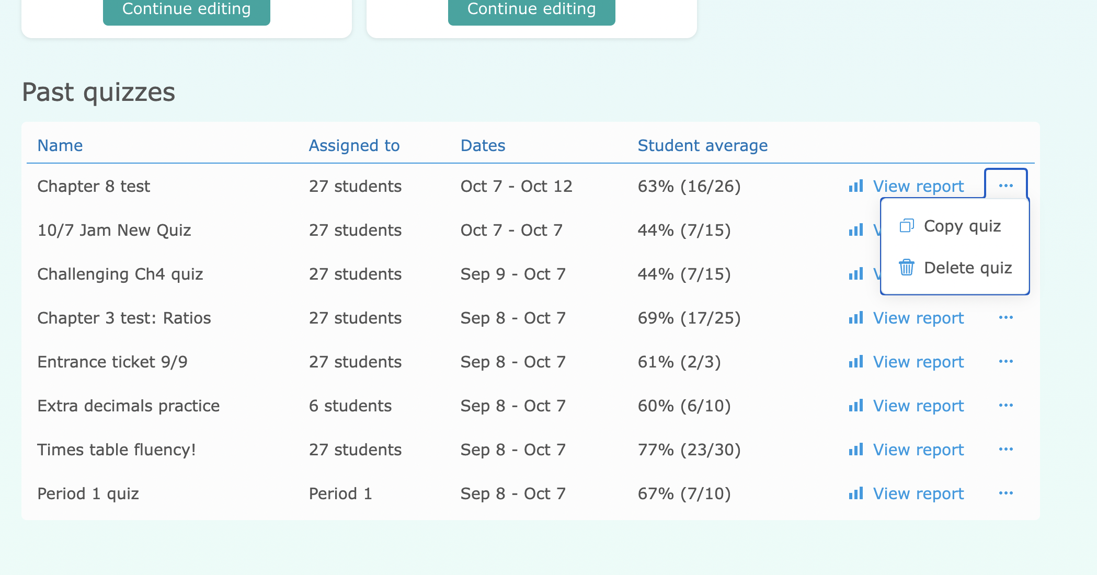Close the open three-dot menu for Chapter 8 test

(x=1006, y=186)
